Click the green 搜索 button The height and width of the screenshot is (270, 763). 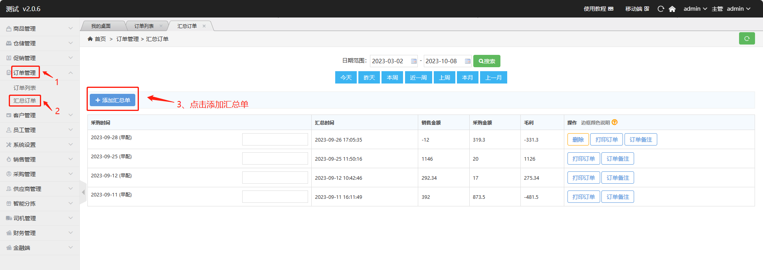pos(486,61)
